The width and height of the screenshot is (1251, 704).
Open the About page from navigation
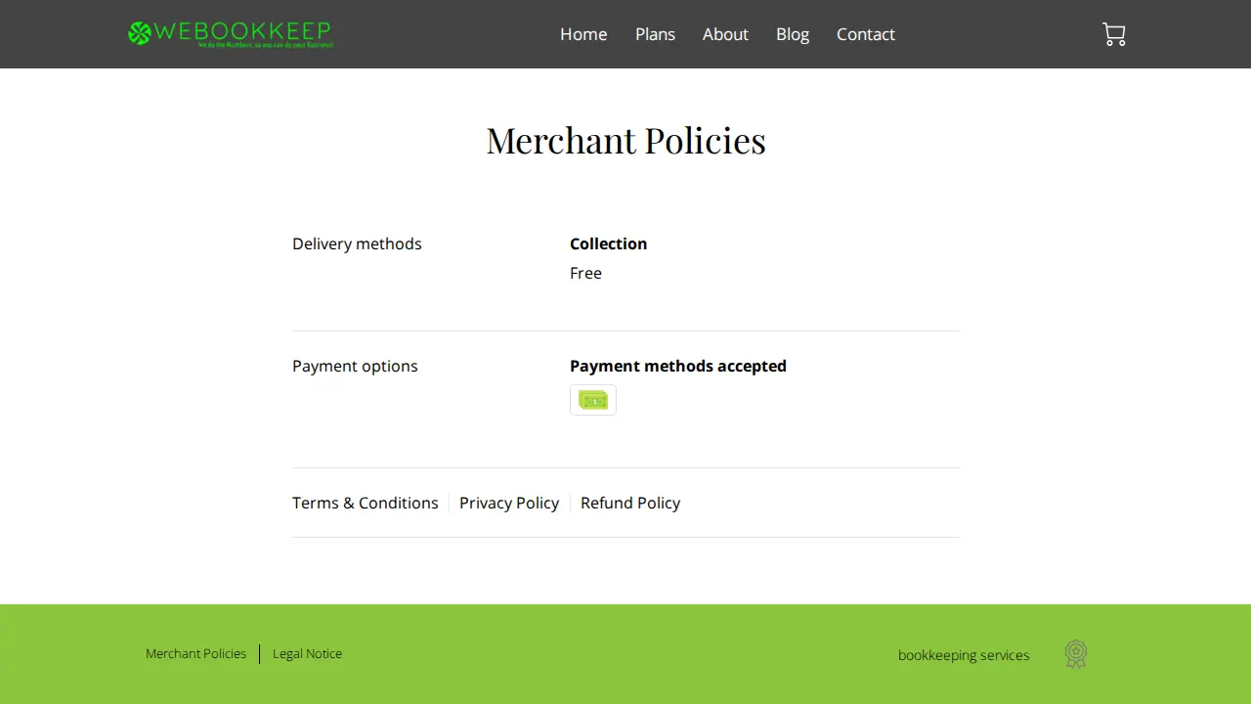pyautogui.click(x=725, y=34)
